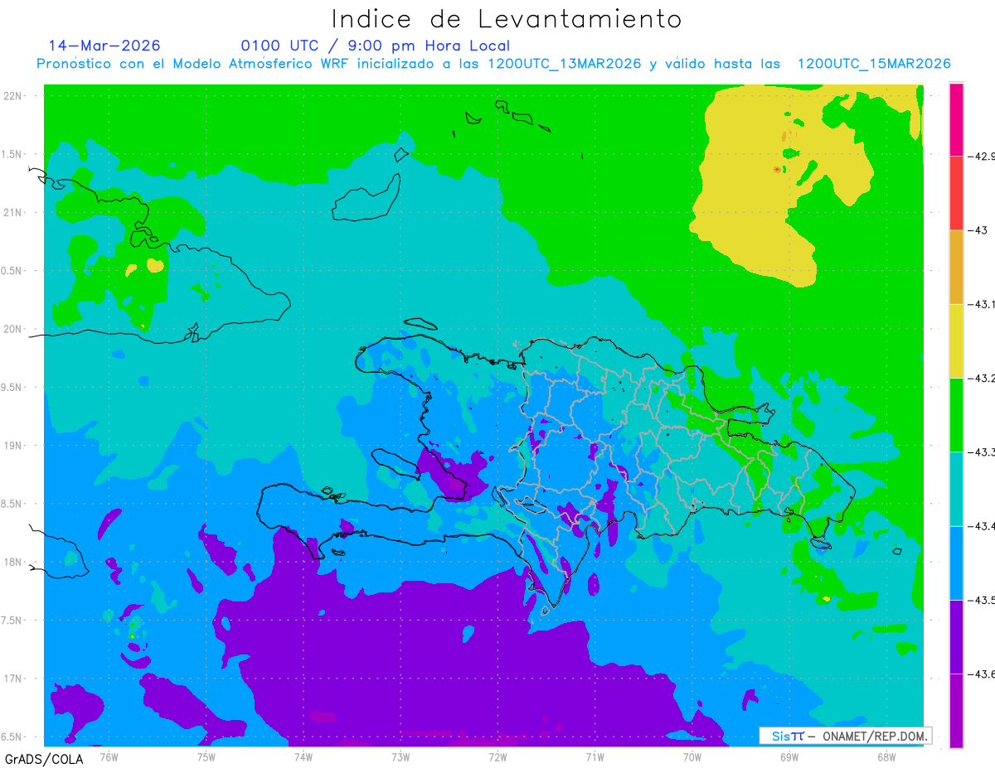Viewport: 995px width, 768px height.
Task: Click the "72W" longitude label
Action: [498, 756]
